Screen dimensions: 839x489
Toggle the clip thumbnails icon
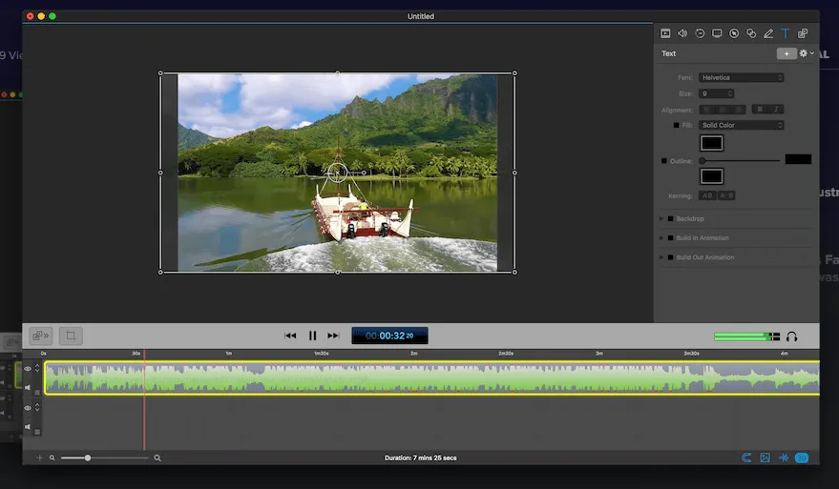pyautogui.click(x=766, y=458)
